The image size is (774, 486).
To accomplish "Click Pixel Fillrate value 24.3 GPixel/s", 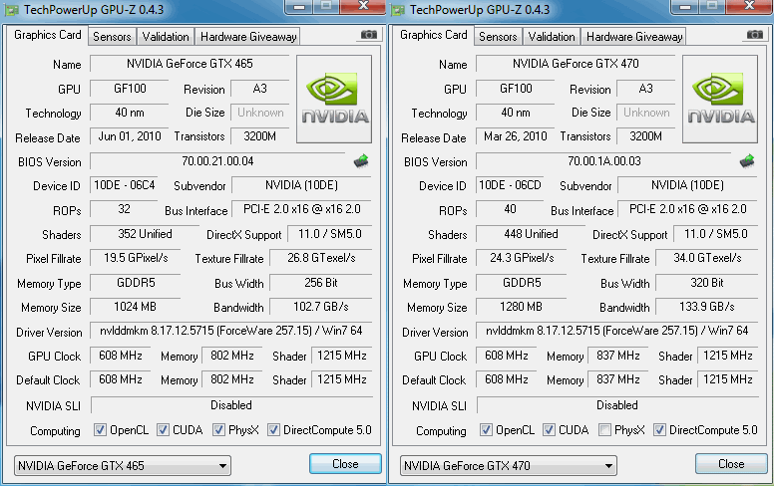I will coord(522,258).
